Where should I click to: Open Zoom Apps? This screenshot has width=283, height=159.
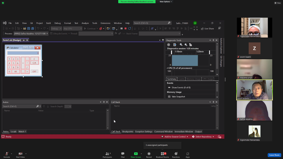pos(187,155)
